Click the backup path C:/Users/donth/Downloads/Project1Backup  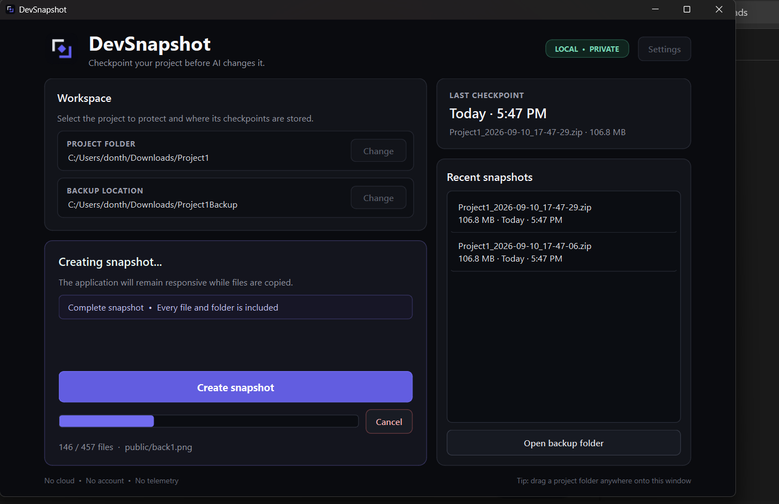coord(153,205)
